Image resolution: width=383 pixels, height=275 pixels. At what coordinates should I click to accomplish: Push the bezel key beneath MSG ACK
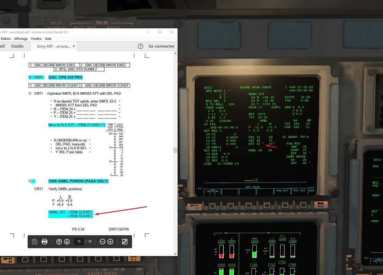click(x=303, y=205)
